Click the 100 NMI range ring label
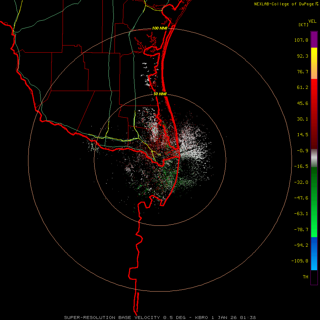 [160, 28]
